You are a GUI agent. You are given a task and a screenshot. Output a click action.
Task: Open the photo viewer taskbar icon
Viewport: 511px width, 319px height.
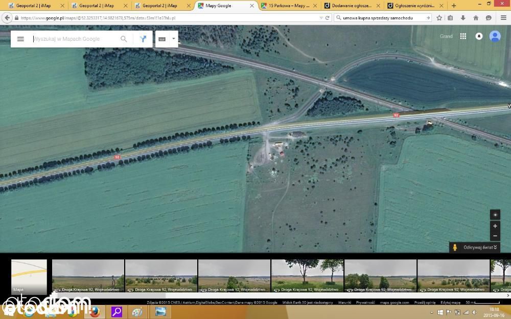click(160, 312)
